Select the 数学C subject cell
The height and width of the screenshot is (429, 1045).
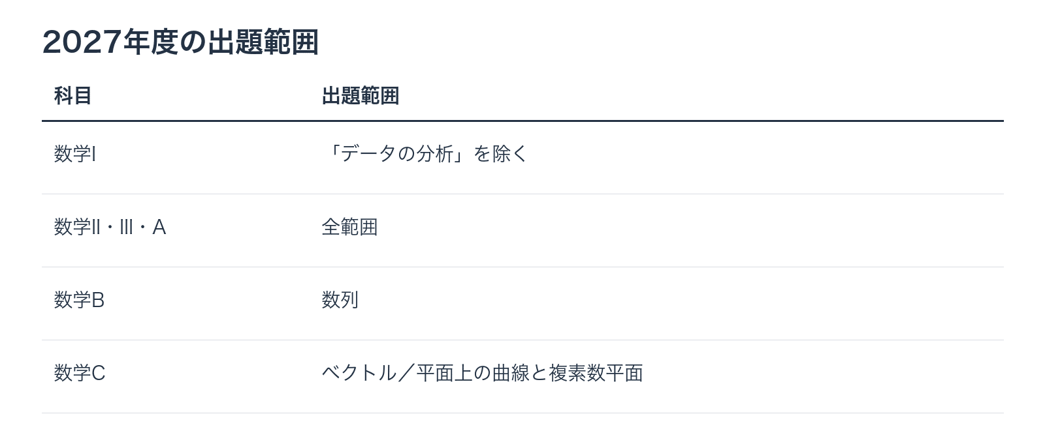pos(80,373)
